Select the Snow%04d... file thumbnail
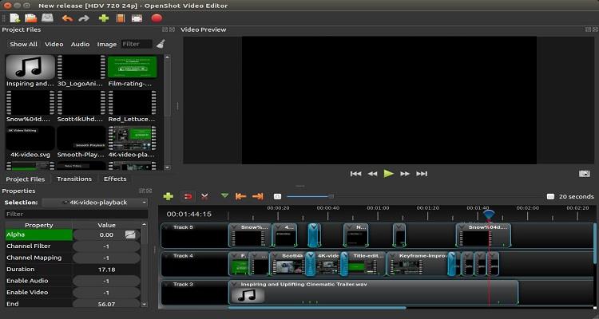599x319 pixels. click(x=30, y=103)
